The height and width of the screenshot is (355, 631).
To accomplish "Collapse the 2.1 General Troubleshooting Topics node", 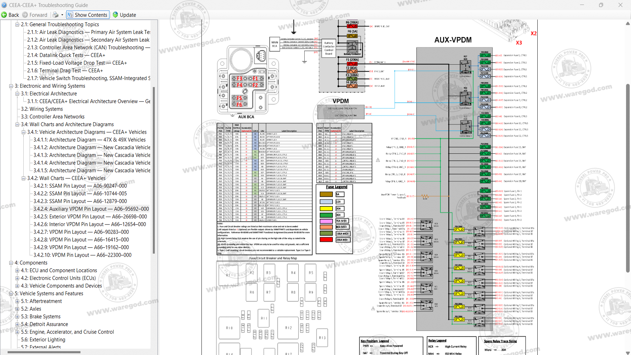I will [x=17, y=24].
